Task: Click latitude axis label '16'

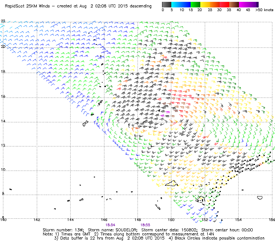Action: point(3,97)
